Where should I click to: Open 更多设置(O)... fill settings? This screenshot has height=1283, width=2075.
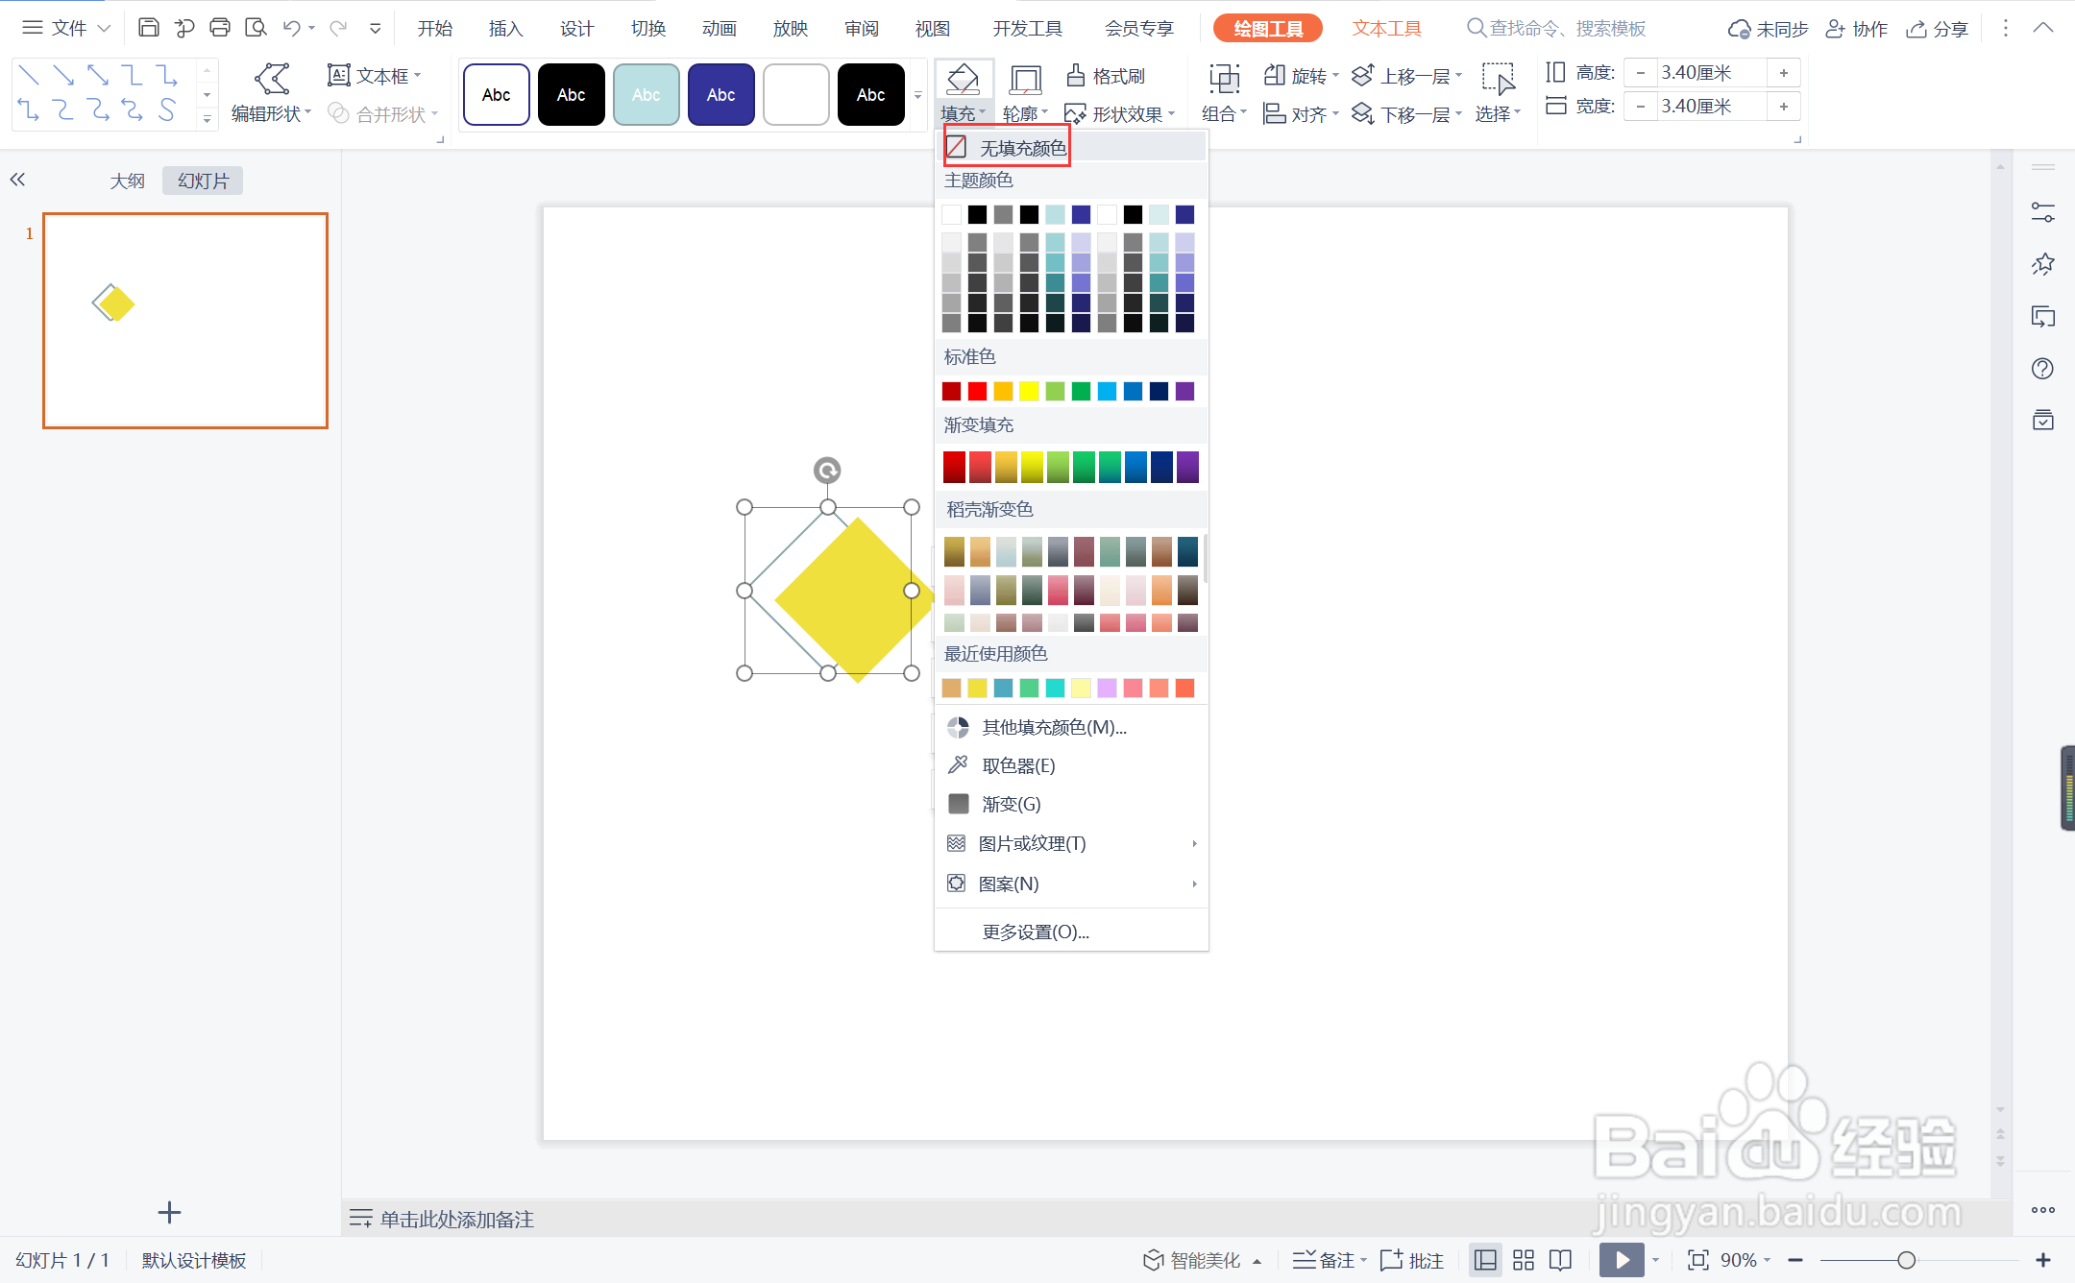pyautogui.click(x=1036, y=932)
